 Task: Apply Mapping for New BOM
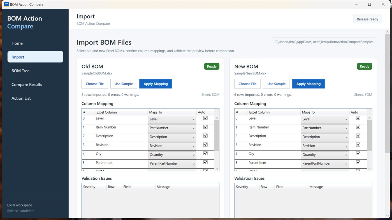[x=309, y=84]
